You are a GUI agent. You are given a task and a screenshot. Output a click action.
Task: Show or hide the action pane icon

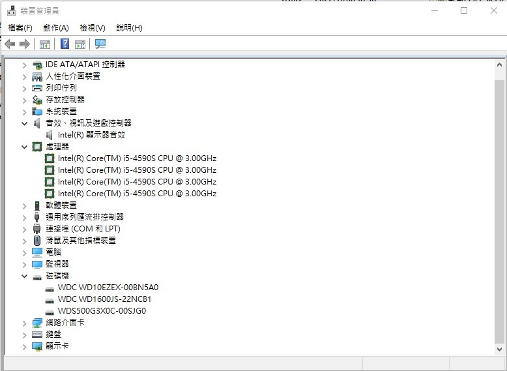pos(80,44)
